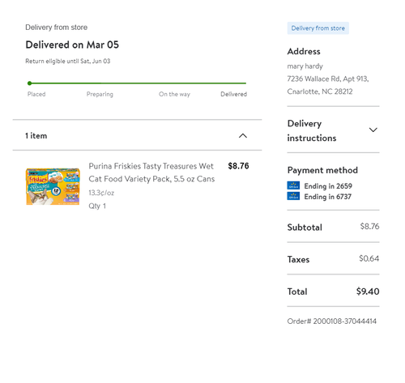Click gift card icon ending in 6737
Screen dimensions: 405x383
(293, 196)
